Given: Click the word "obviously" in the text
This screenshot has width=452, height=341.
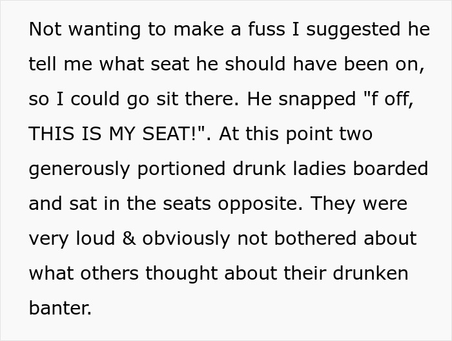Looking at the screenshot, I should (x=184, y=238).
